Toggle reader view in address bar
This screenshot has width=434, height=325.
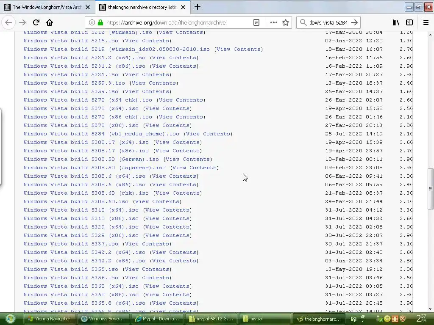pos(256,23)
